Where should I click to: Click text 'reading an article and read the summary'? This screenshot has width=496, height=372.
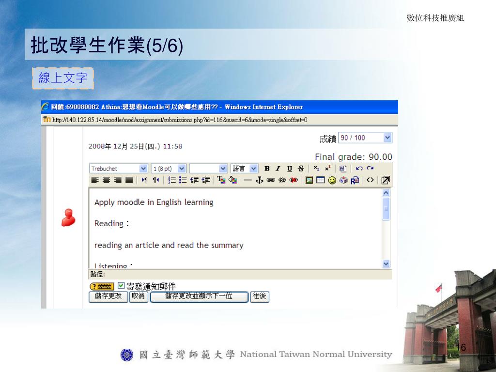169,245
